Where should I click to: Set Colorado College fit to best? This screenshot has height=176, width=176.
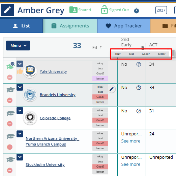point(100,115)
